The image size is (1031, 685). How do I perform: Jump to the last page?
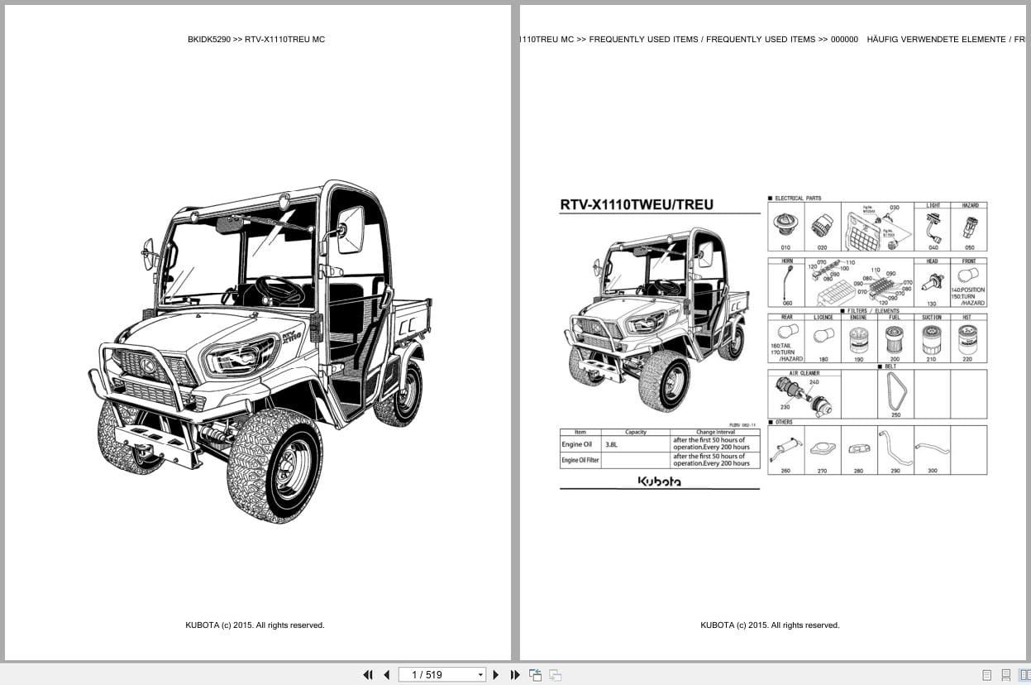click(515, 675)
